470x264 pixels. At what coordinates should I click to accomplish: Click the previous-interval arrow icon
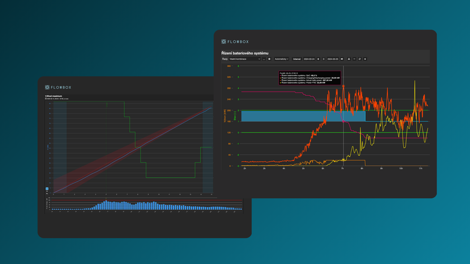(318, 59)
